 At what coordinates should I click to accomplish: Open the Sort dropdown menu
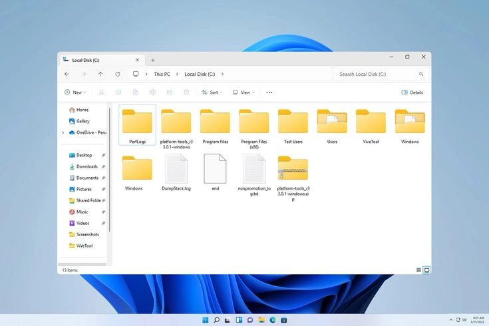[x=212, y=92]
